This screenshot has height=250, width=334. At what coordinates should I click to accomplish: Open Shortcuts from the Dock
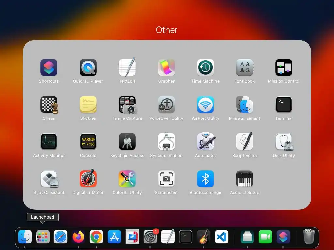[x=283, y=237]
